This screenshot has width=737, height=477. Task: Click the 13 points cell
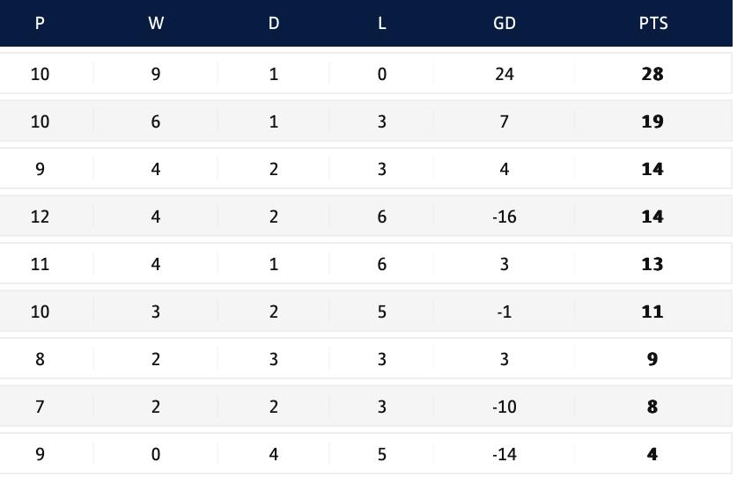(x=652, y=264)
